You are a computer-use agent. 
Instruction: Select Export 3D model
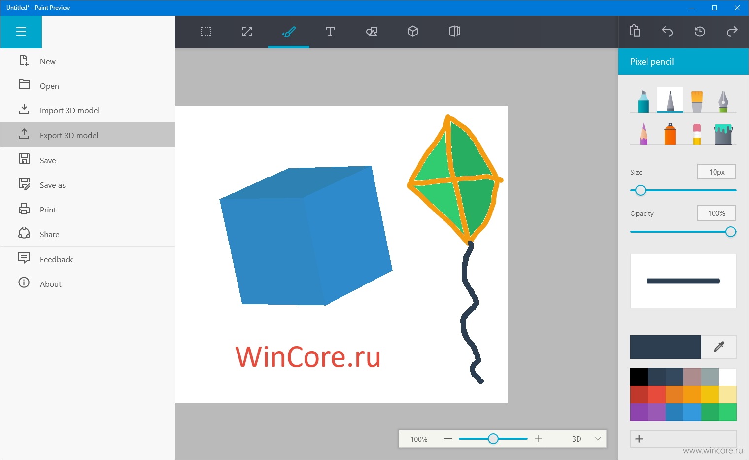pos(88,135)
